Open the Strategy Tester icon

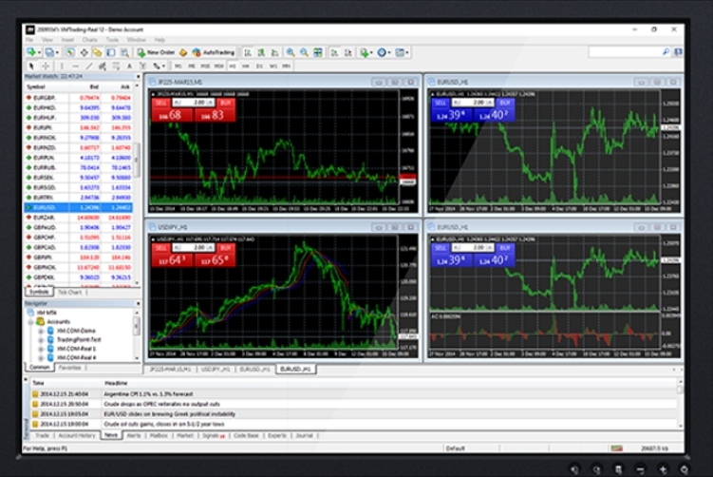coord(124,52)
